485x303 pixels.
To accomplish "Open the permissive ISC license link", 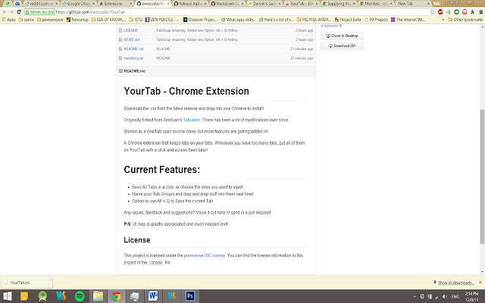I will tap(205, 255).
